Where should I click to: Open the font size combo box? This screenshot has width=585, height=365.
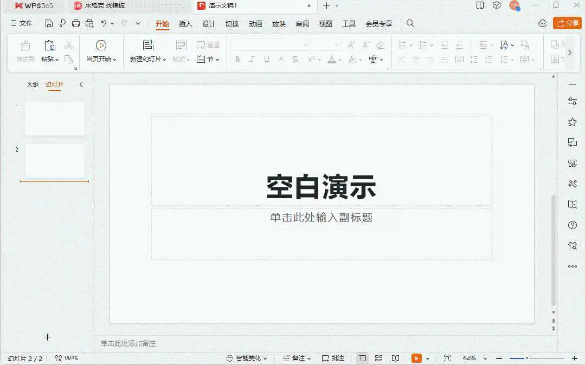[x=326, y=45]
